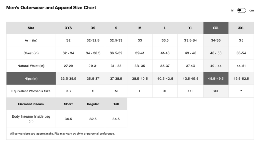The width and height of the screenshot is (261, 145).
Task: Click the XS size column header
Action: pos(93,28)
